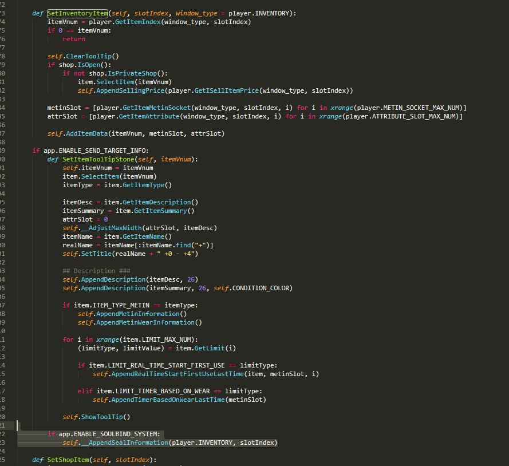Click 'self.SetTitle' call line
Viewport: 509px width, 466px height.
[x=130, y=254]
